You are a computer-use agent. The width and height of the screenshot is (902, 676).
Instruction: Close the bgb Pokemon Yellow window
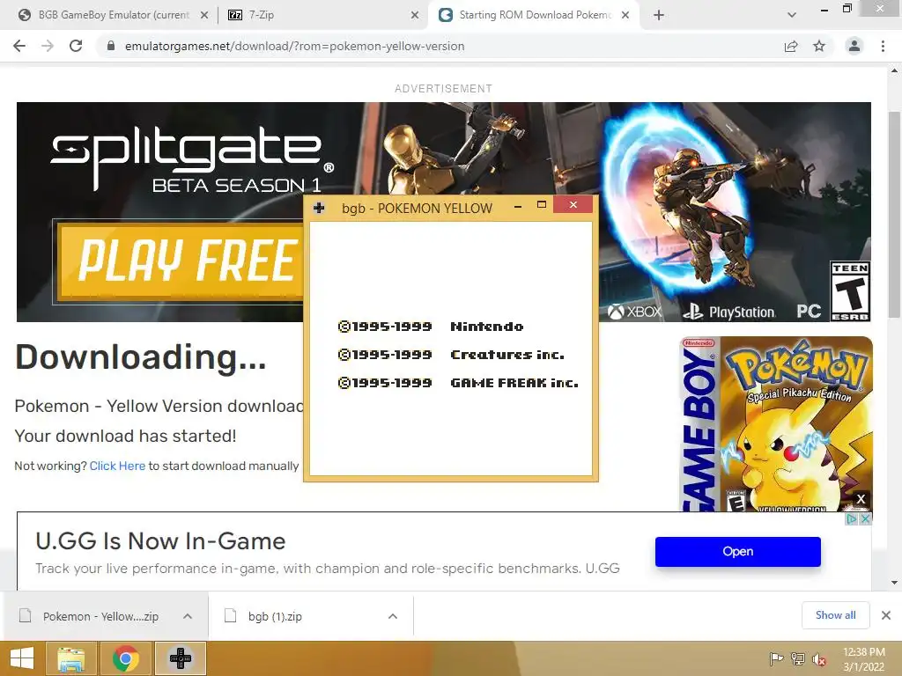pyautogui.click(x=573, y=204)
